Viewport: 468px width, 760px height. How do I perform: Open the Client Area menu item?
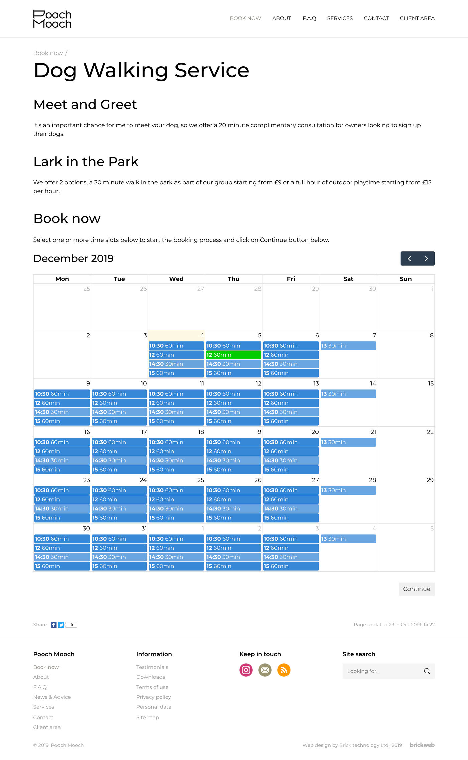417,18
